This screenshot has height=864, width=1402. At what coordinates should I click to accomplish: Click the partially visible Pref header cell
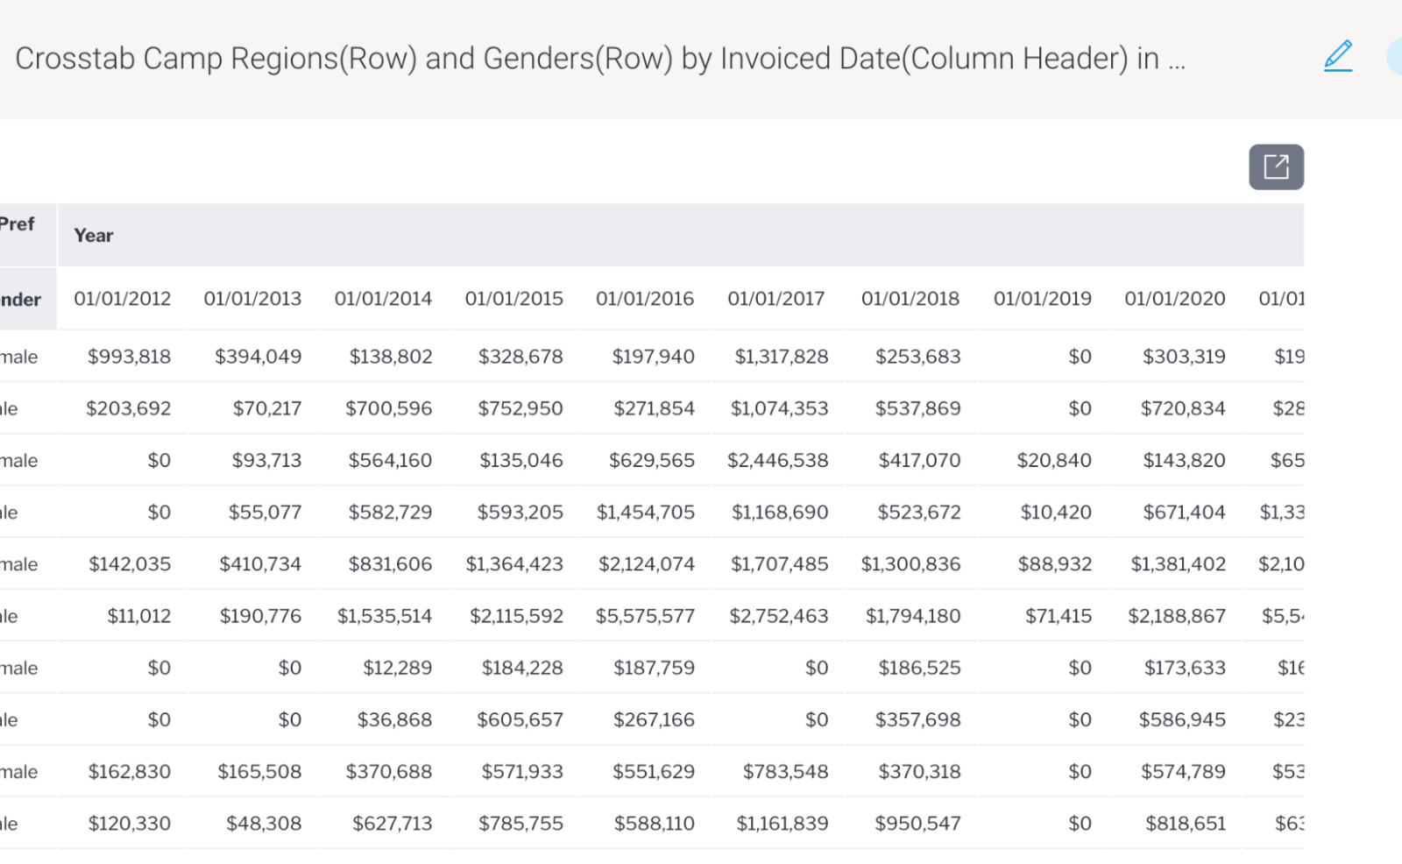click(18, 224)
